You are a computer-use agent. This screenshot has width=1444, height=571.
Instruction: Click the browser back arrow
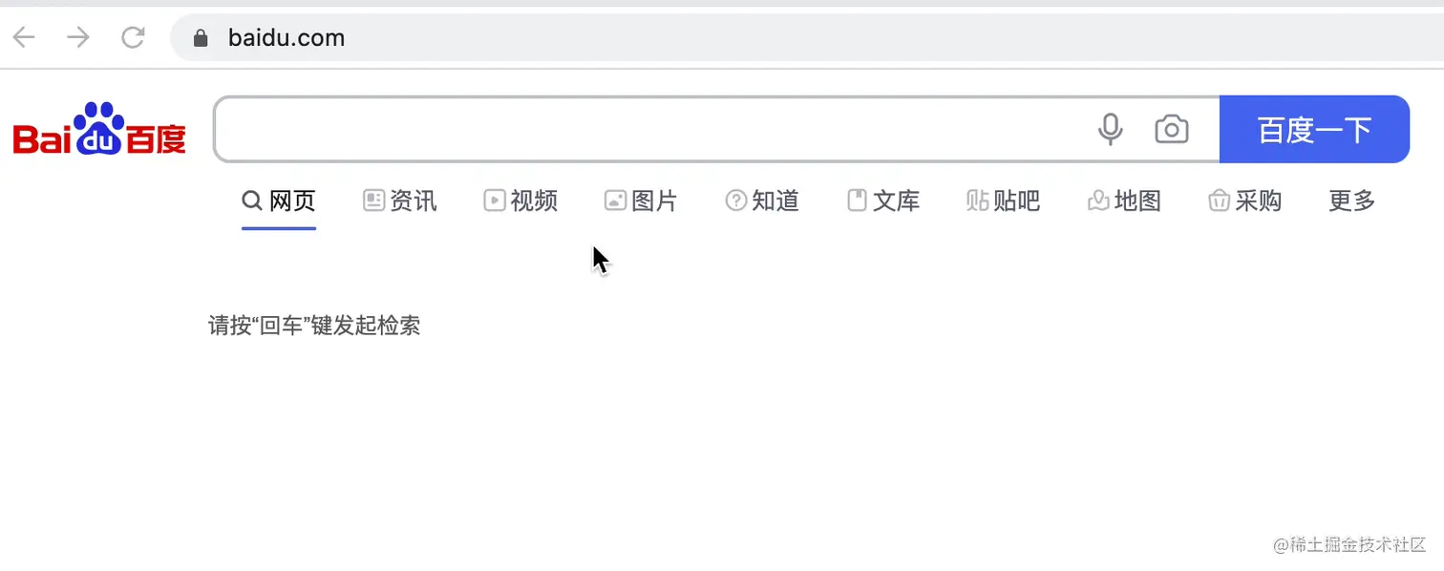pyautogui.click(x=24, y=37)
